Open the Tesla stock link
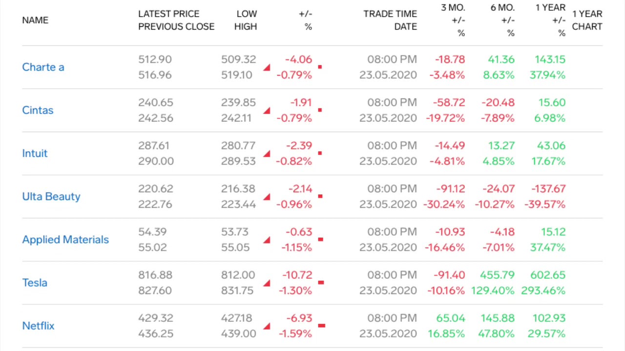Screen dimensions: 625x351 pos(35,283)
